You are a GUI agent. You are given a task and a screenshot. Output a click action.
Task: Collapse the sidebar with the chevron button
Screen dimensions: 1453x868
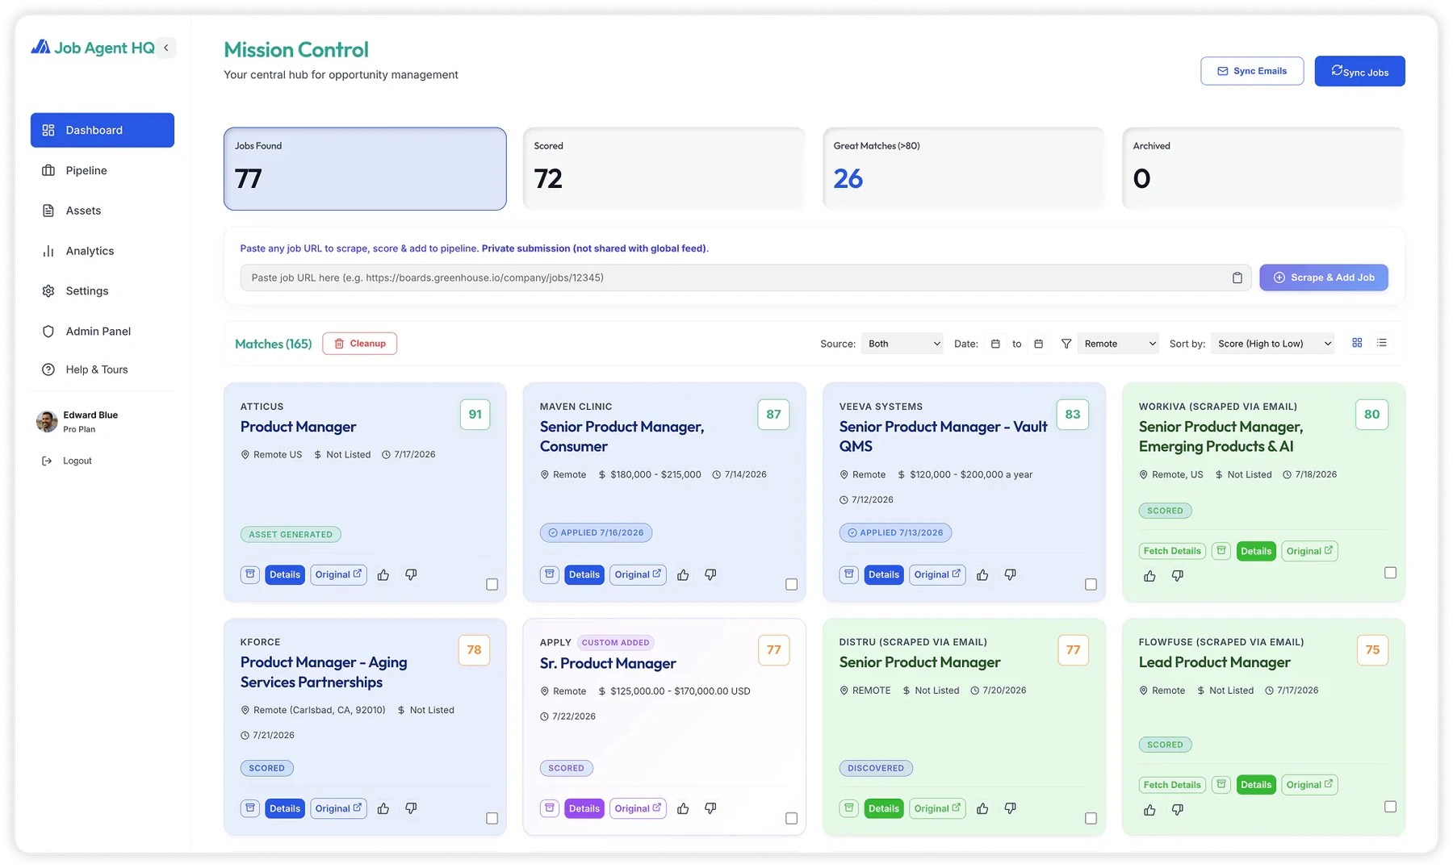[x=166, y=48]
